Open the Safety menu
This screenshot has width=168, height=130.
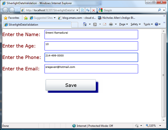[136, 24]
